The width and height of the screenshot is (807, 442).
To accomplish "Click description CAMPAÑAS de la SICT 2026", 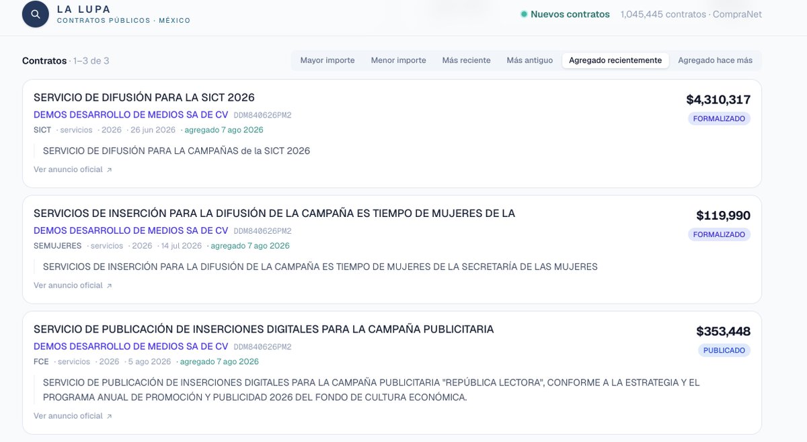I will pyautogui.click(x=176, y=151).
